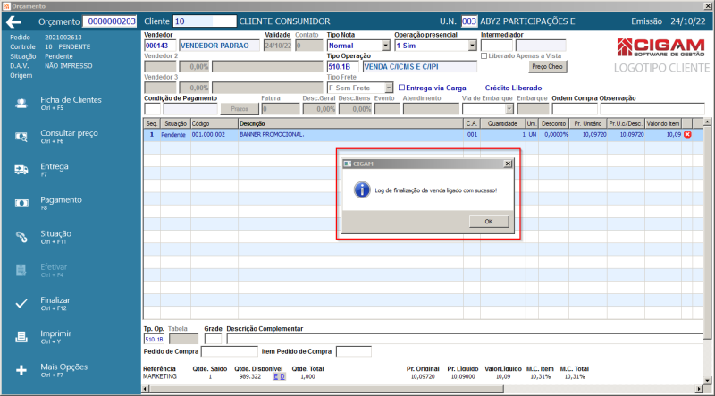Focus the Ordem Compra field
This screenshot has height=396, width=715.
tap(575, 109)
